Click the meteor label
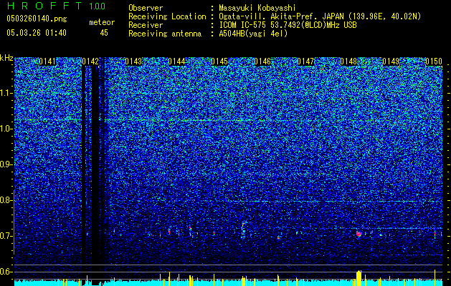 [x=102, y=22]
